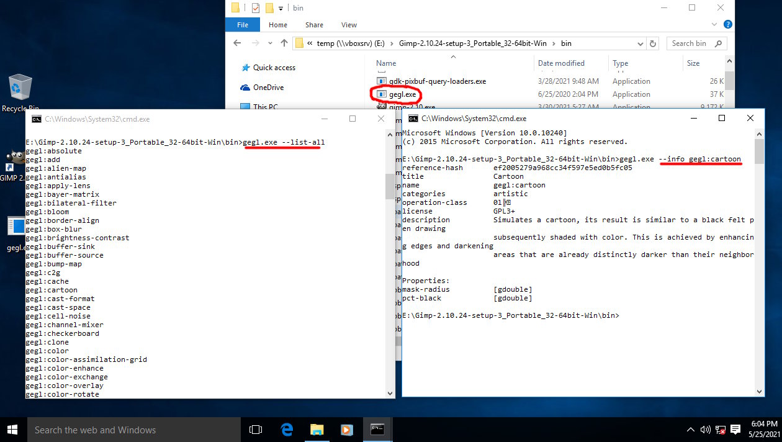Select the gegl.exe file in Explorer
Image resolution: width=782 pixels, height=442 pixels.
click(402, 94)
